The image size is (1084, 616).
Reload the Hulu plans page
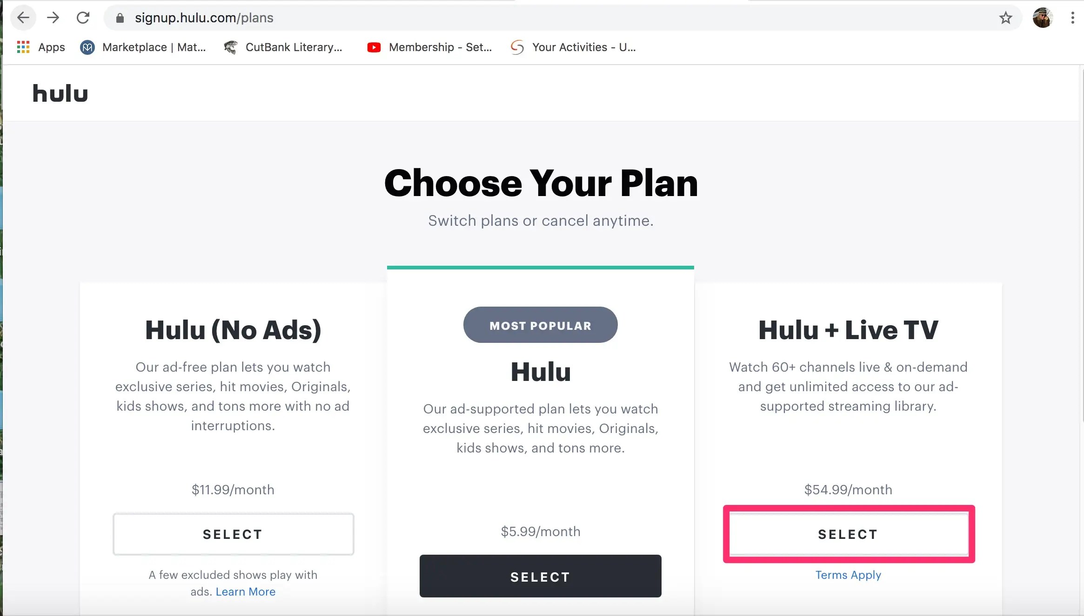83,18
